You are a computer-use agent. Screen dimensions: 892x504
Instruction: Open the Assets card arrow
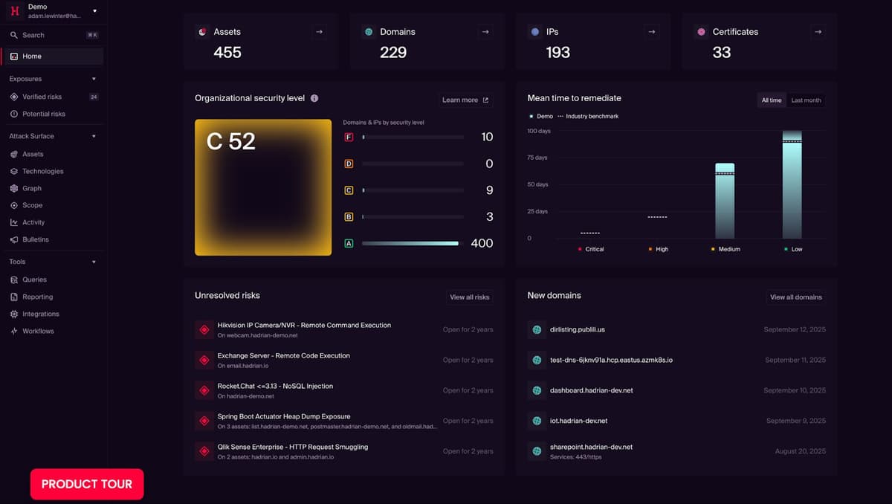[x=319, y=32]
